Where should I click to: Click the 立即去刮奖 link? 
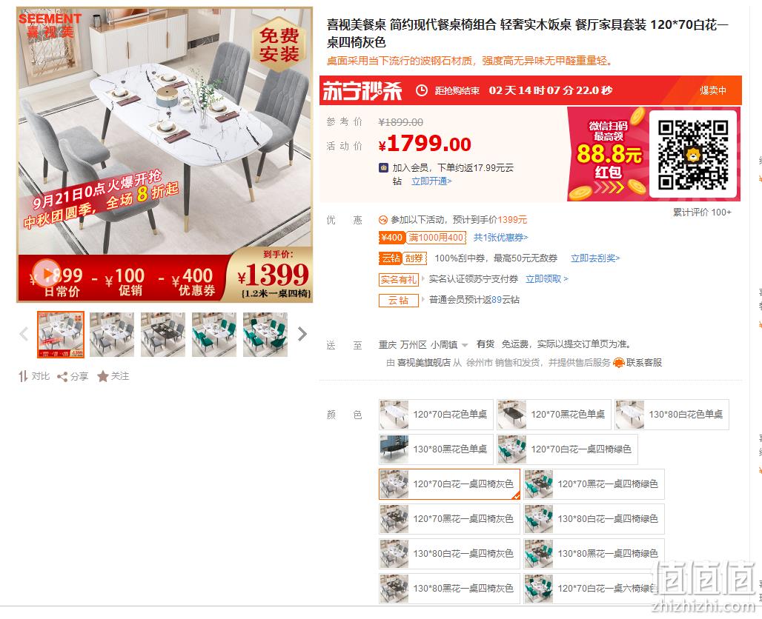(595, 258)
